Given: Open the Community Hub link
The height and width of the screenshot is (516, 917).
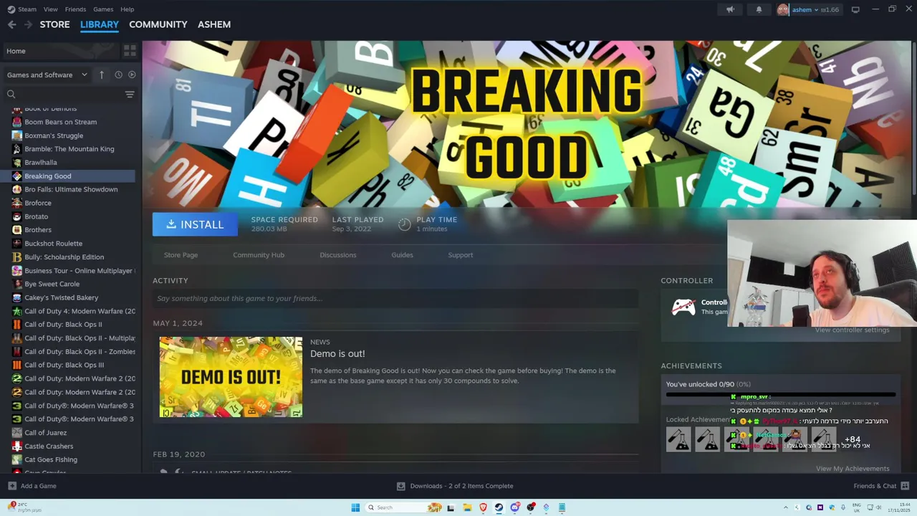Looking at the screenshot, I should [x=259, y=255].
